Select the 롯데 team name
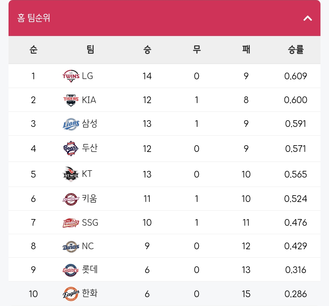Viewport: 329px width, 306px height. pyautogui.click(x=90, y=269)
